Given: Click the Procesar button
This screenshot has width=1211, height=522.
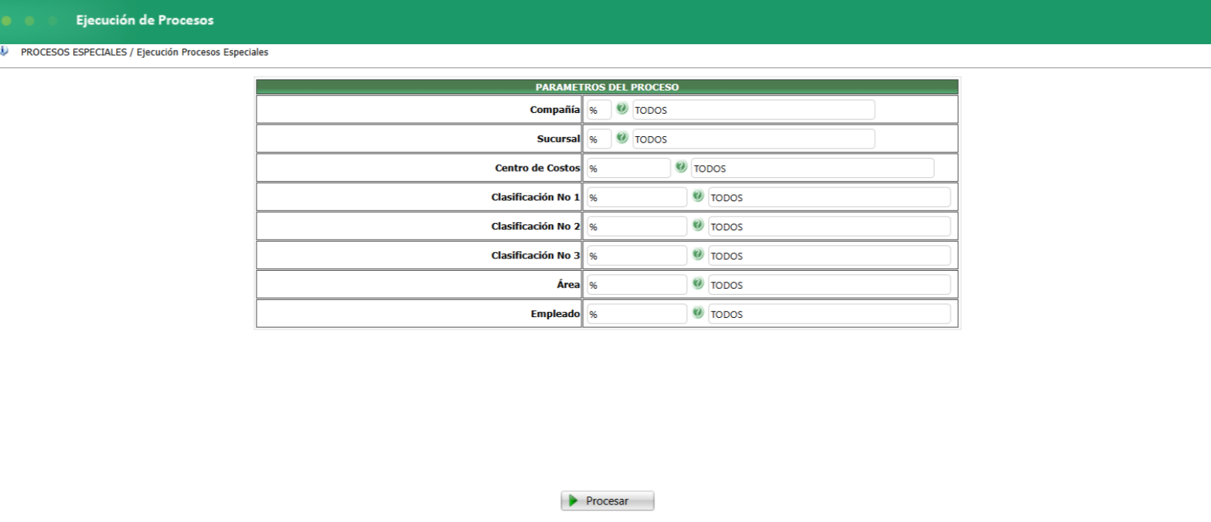Looking at the screenshot, I should point(607,501).
